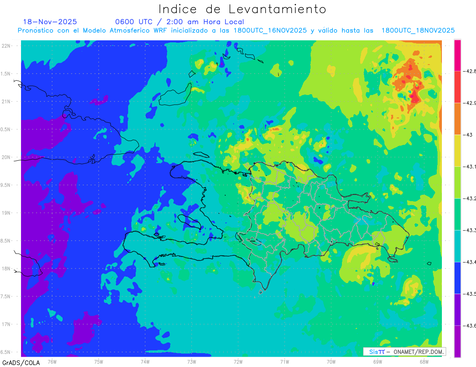
Task: Click the 'ONAMET/REP.DOM.' label box
Action: [x=404, y=352]
